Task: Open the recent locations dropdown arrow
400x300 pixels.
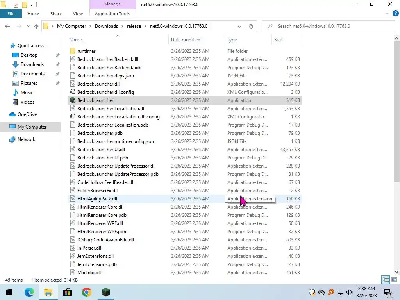Action: (x=28, y=26)
